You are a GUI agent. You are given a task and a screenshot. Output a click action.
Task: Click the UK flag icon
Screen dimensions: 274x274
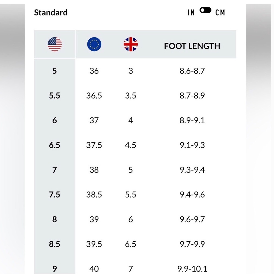point(131,44)
